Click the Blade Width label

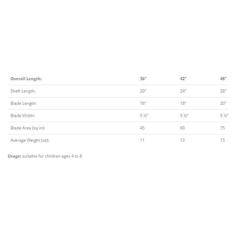click(23, 116)
